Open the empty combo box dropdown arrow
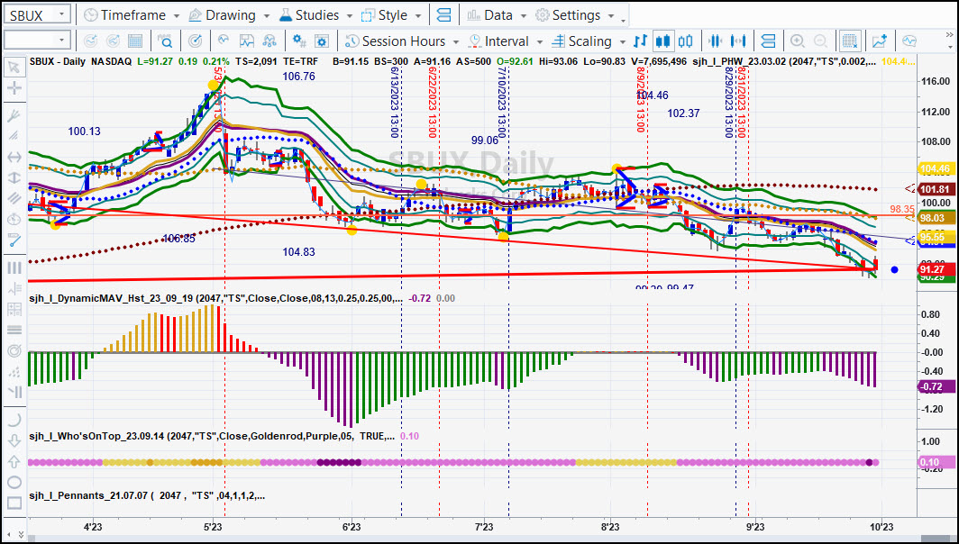This screenshot has width=959, height=544. (62, 41)
